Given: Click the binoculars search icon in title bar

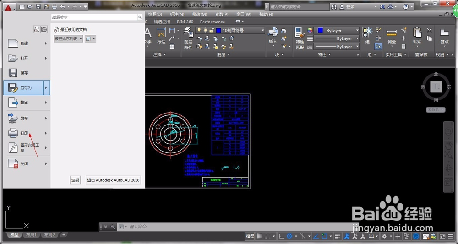Looking at the screenshot, I should click(334, 7).
